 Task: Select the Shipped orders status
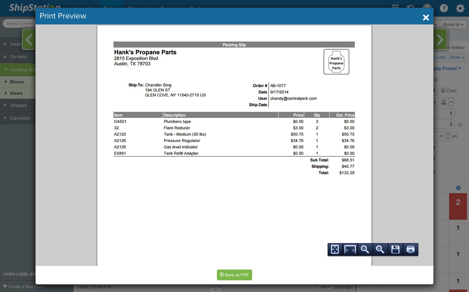click(18, 105)
